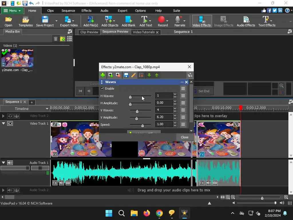Click the Media Bin delete trash icon
This screenshot has width=293, height=220.
click(56, 39)
